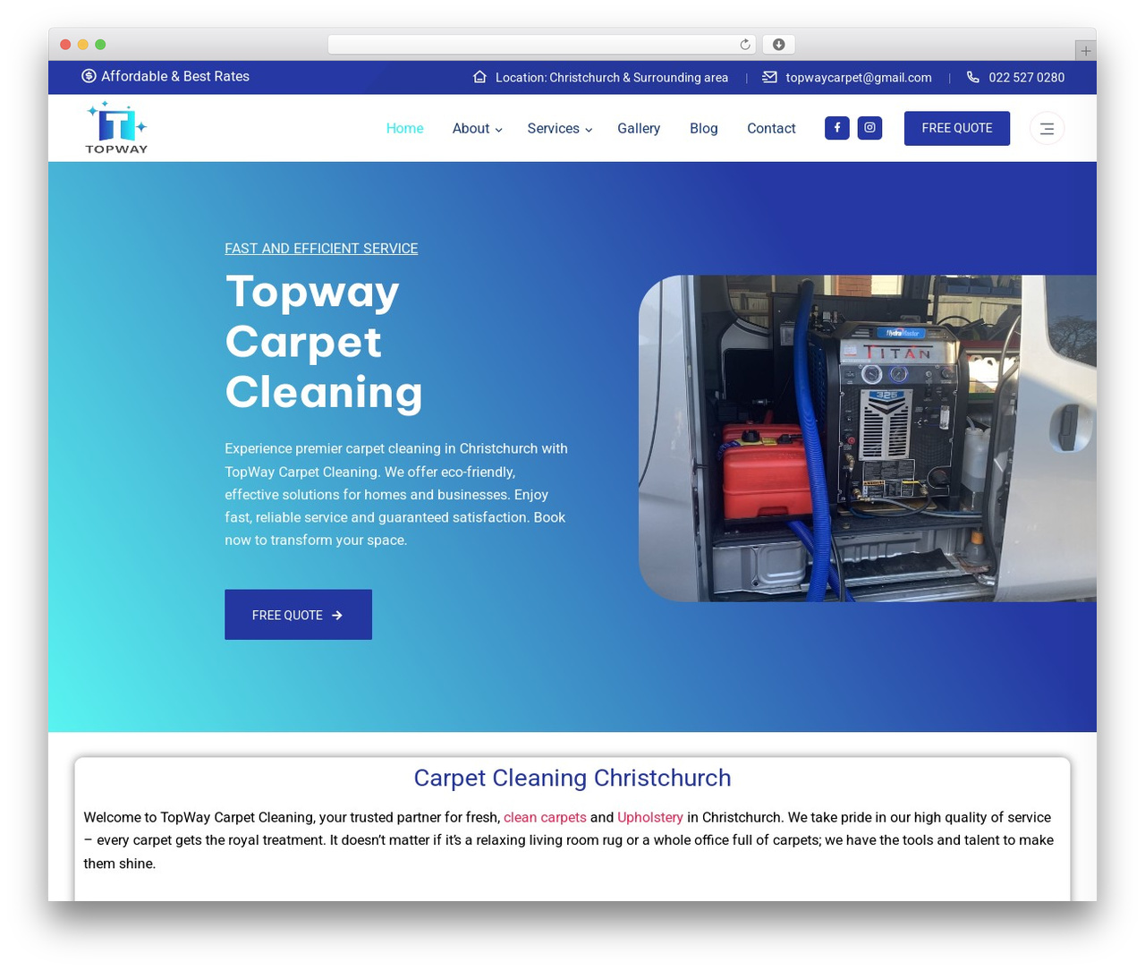The width and height of the screenshot is (1145, 970).
Task: Click the hero FREE QUOTE button
Action: [298, 615]
